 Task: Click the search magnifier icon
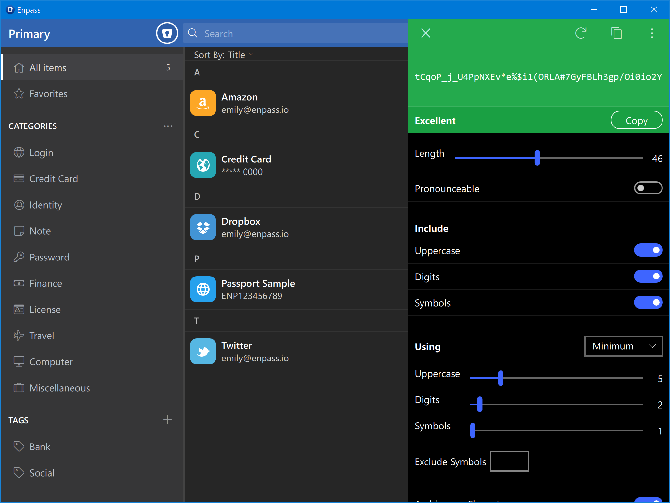pyautogui.click(x=193, y=33)
